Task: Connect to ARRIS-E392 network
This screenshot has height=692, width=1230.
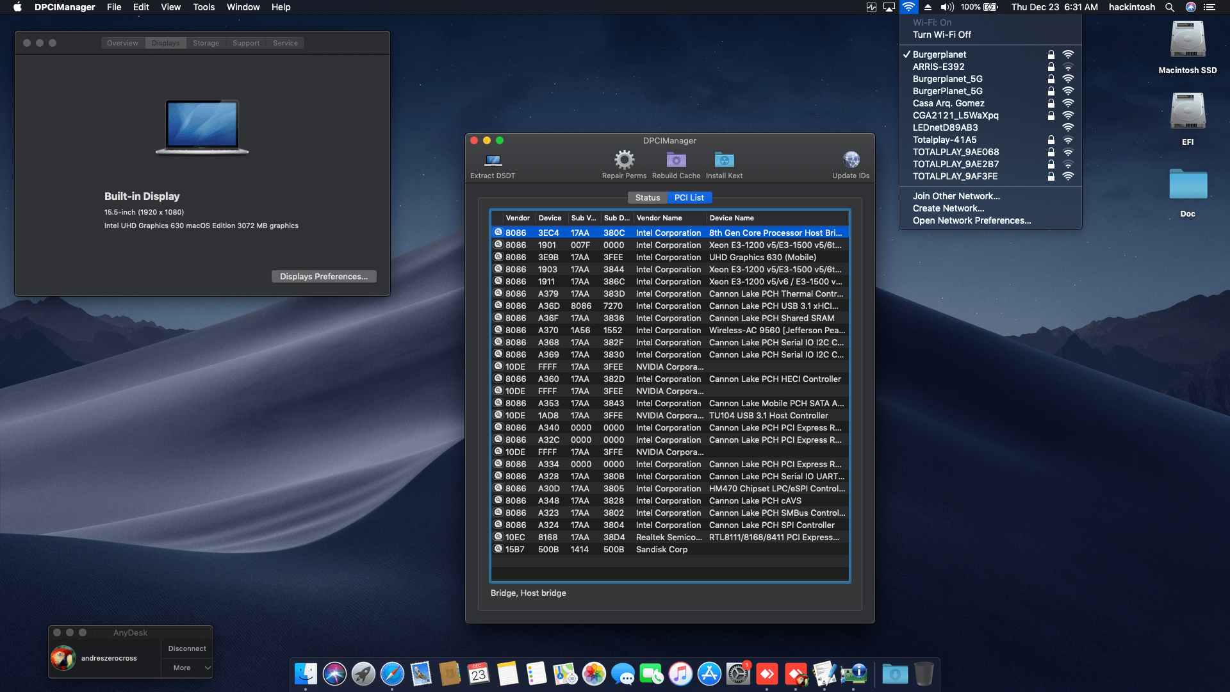Action: [990, 67]
